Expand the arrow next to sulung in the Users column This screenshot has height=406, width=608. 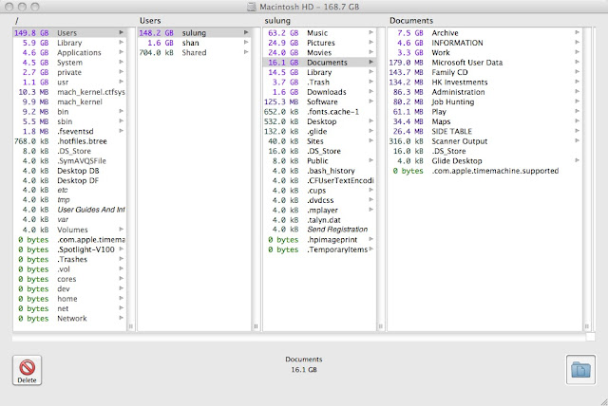coord(246,32)
